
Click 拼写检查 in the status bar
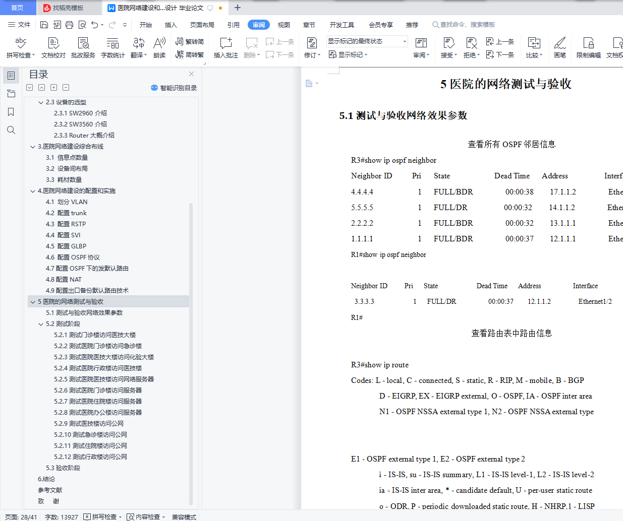(103, 517)
